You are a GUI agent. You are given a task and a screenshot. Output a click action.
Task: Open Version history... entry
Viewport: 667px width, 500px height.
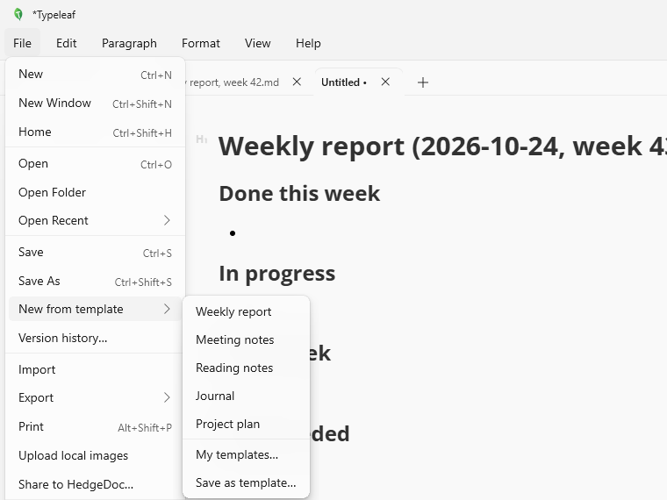click(96, 338)
